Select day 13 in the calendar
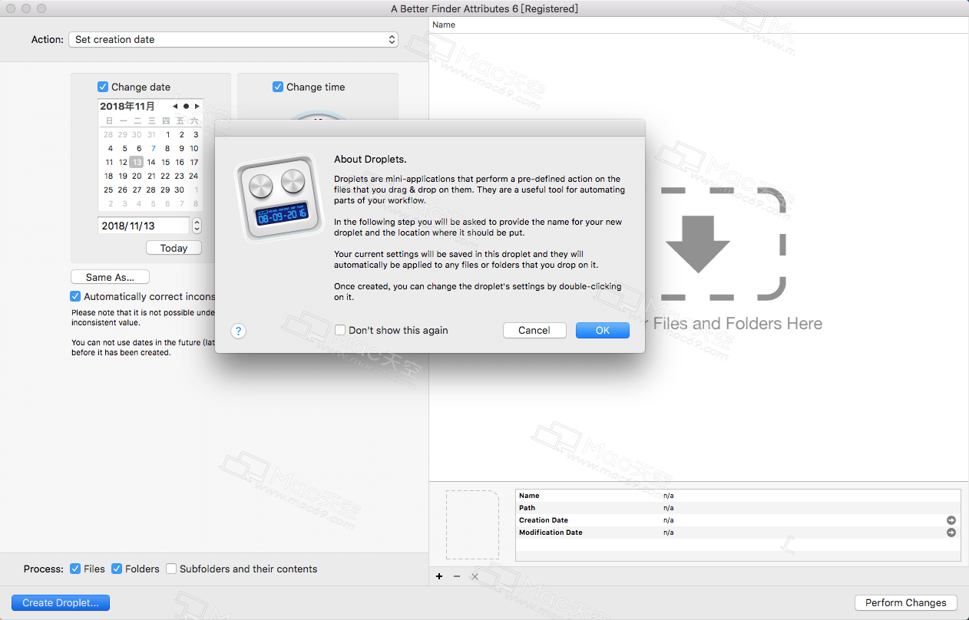Screen dimensions: 969x620 (x=137, y=162)
